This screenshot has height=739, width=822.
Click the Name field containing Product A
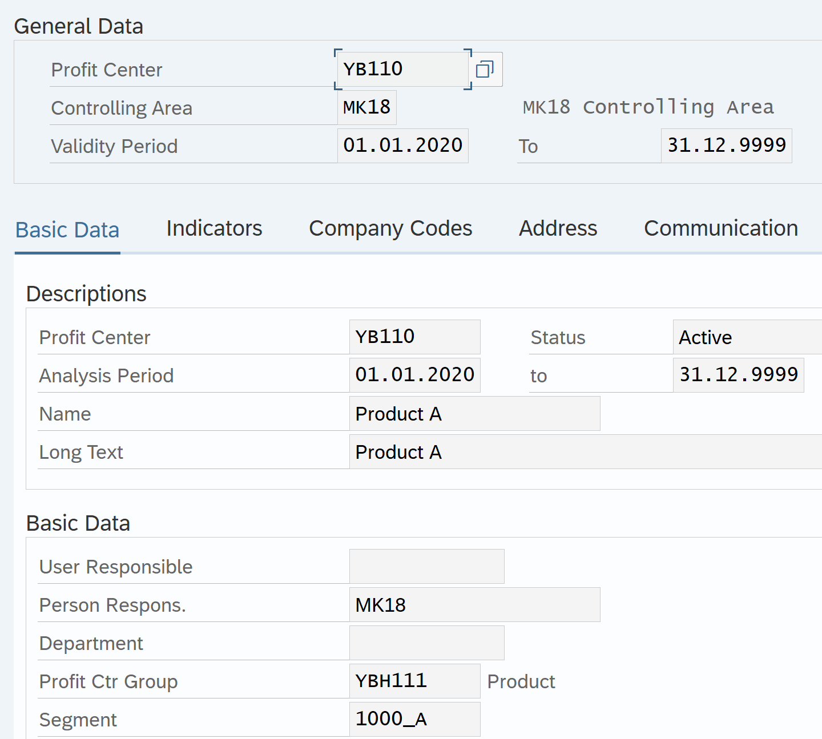[475, 413]
